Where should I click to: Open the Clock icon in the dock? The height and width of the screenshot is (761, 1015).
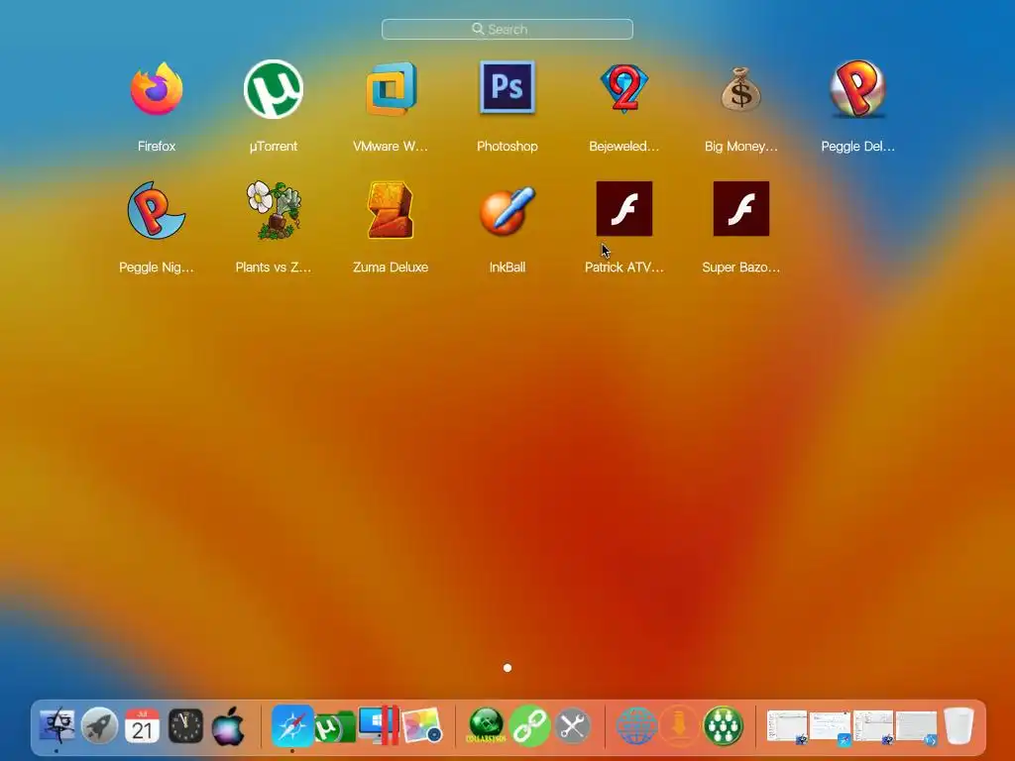pos(185,726)
